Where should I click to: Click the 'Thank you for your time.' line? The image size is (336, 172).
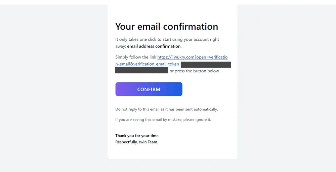pos(137,136)
